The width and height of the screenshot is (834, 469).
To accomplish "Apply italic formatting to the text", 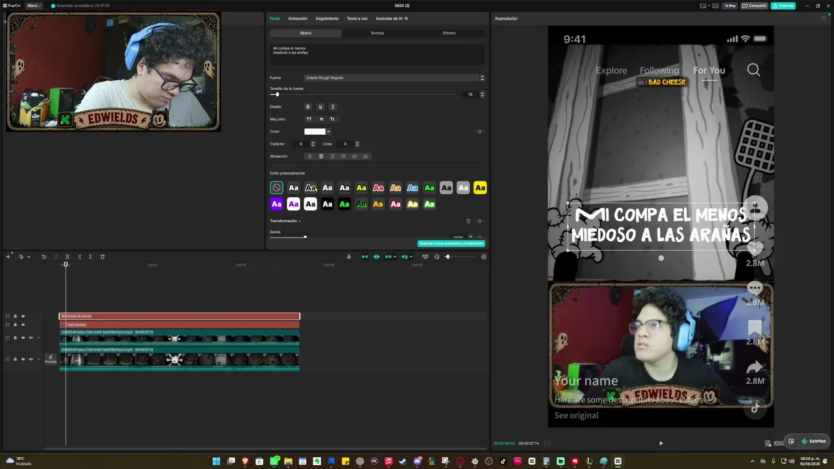I will click(332, 107).
